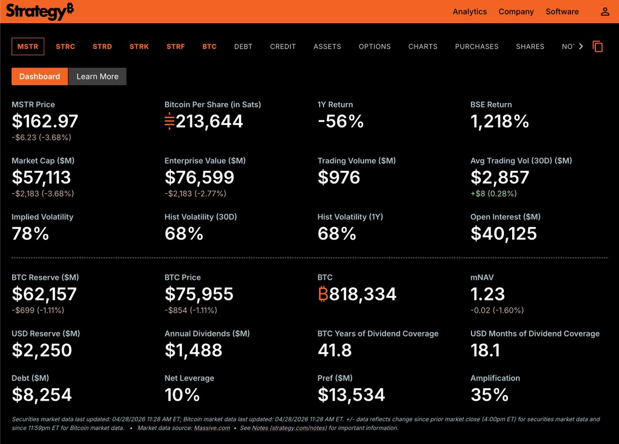The image size is (619, 444).
Task: Click the BTC Price value $75,955
Action: pyautogui.click(x=199, y=294)
